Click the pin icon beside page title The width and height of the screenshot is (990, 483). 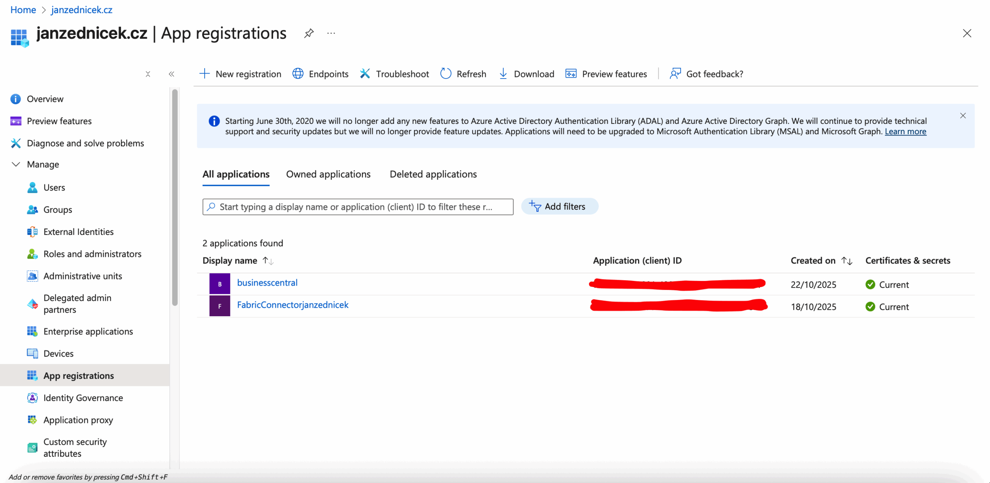coord(309,34)
